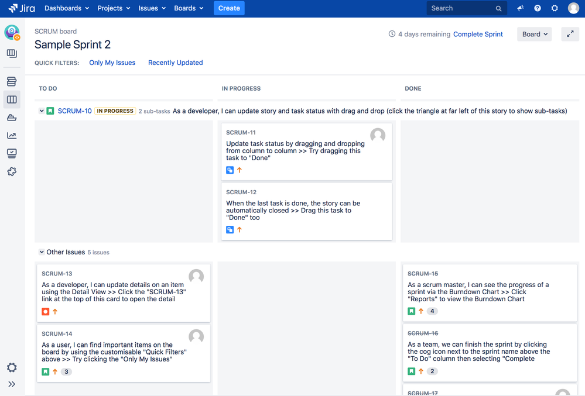Open the user profile avatar menu
This screenshot has height=396, width=585.
[x=573, y=8]
